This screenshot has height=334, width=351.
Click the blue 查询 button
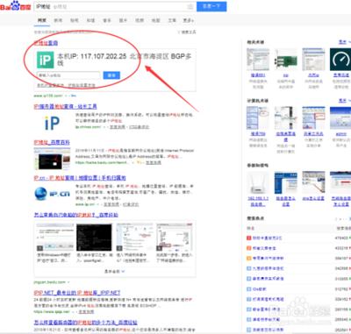click(111, 75)
